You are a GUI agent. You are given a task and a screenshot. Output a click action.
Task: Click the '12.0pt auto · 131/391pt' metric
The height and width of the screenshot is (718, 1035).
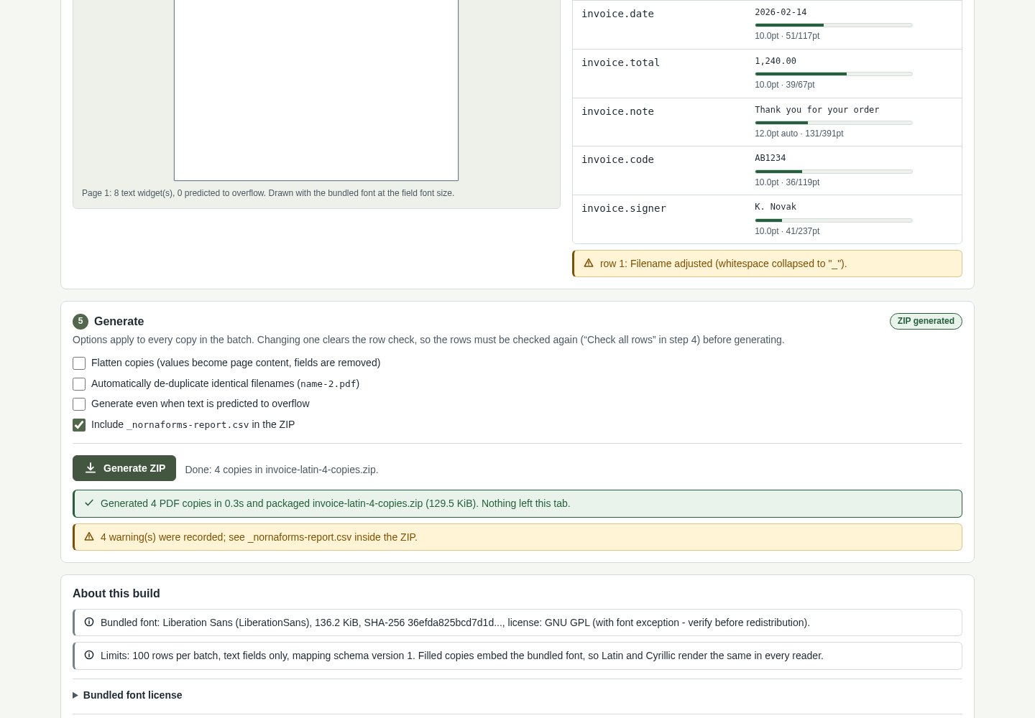pyautogui.click(x=799, y=134)
